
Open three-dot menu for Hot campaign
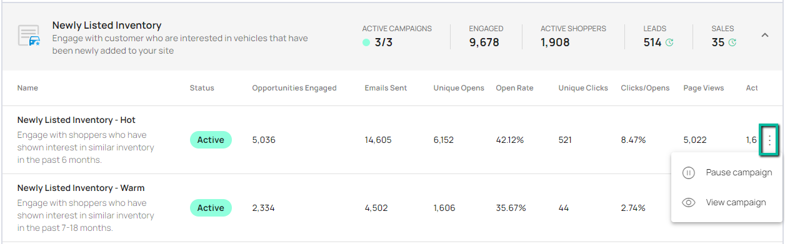pyautogui.click(x=769, y=140)
